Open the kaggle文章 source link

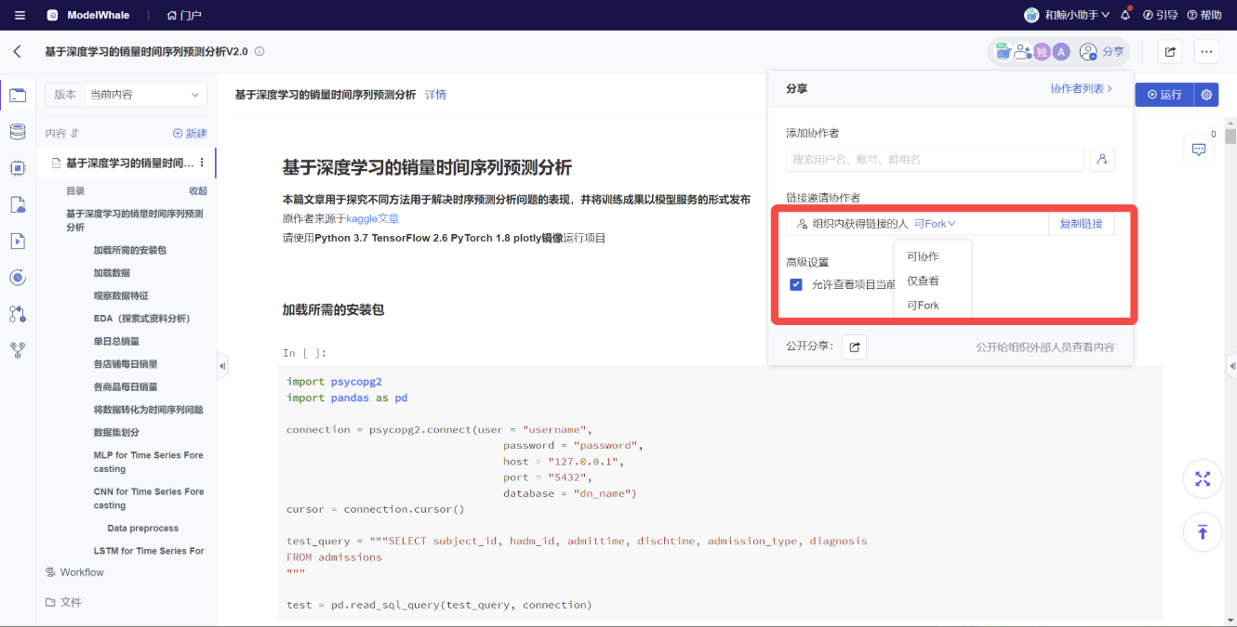(x=373, y=218)
